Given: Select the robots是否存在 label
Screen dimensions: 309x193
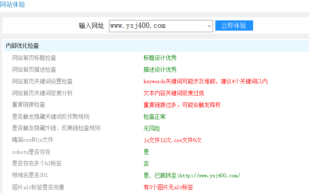Looking at the screenshot, I should click(31, 152).
